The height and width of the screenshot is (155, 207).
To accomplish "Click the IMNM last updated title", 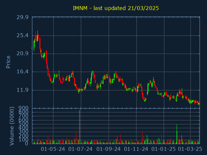I will [116, 8].
